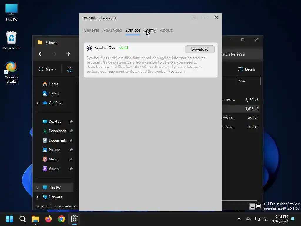Click the pin icon next to Videos
This screenshot has width=301, height=226.
pyautogui.click(x=71, y=169)
